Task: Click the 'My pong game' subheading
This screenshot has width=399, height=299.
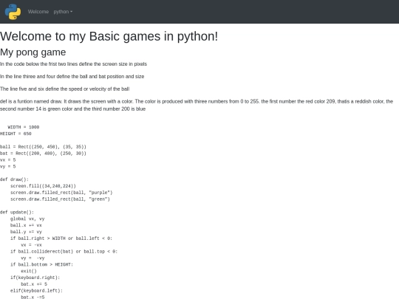Action: click(x=33, y=52)
